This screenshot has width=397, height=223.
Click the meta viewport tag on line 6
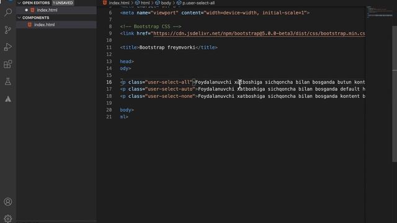(x=215, y=12)
